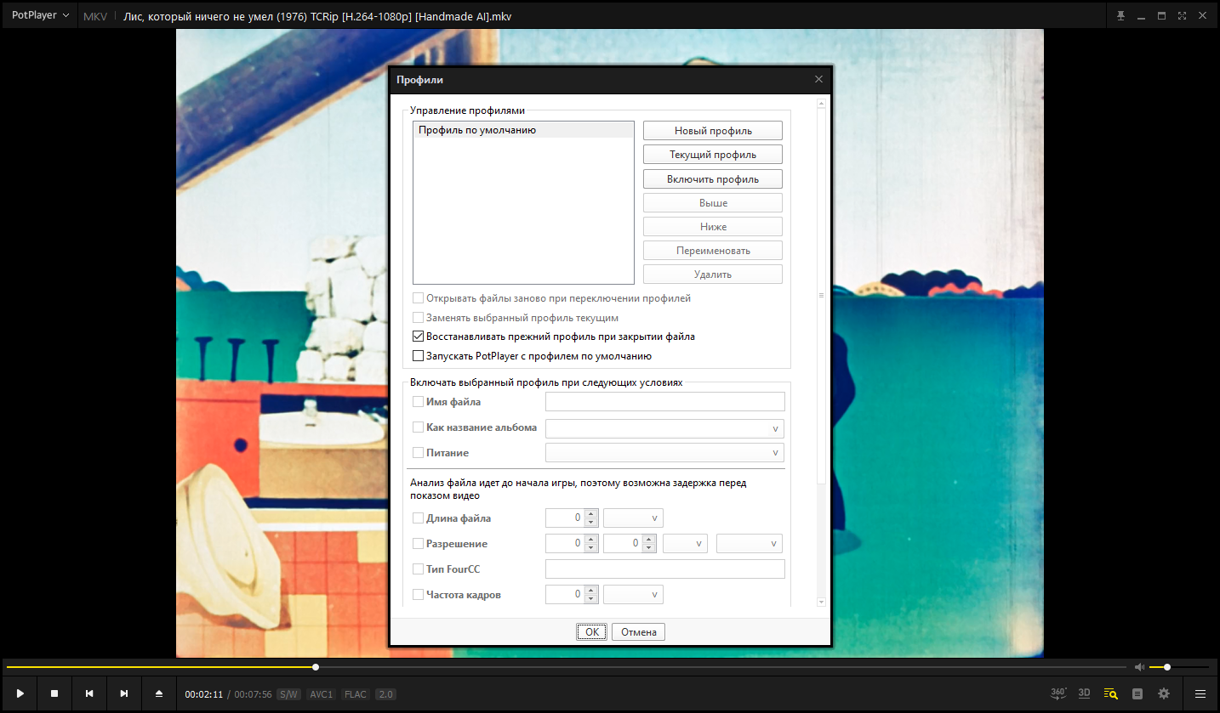Screen dimensions: 1220x713
Task: Check the 'Имя файла' condition checkbox
Action: (419, 402)
